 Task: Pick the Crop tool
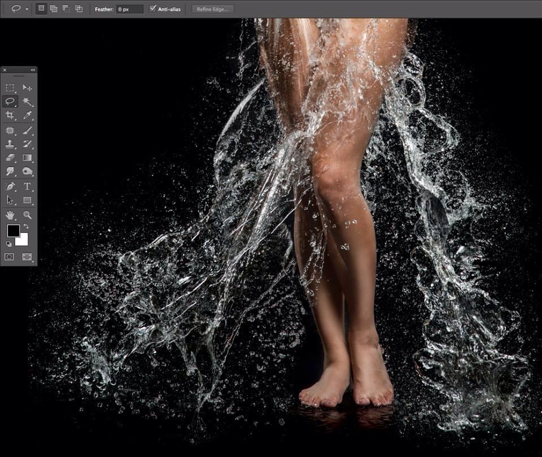10,115
